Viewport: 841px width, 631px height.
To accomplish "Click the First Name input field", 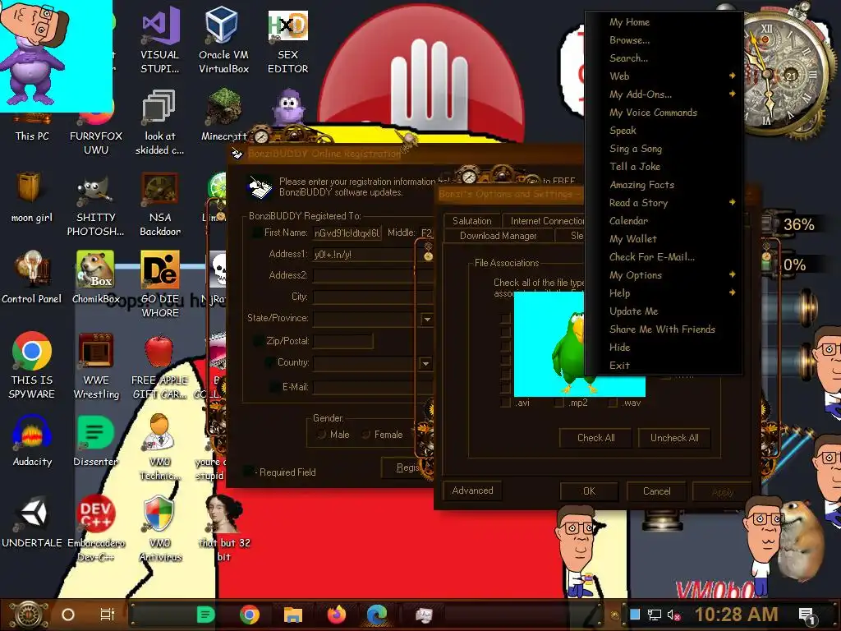I will tap(347, 233).
